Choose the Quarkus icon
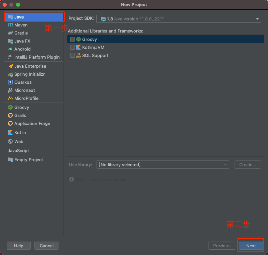 point(10,82)
